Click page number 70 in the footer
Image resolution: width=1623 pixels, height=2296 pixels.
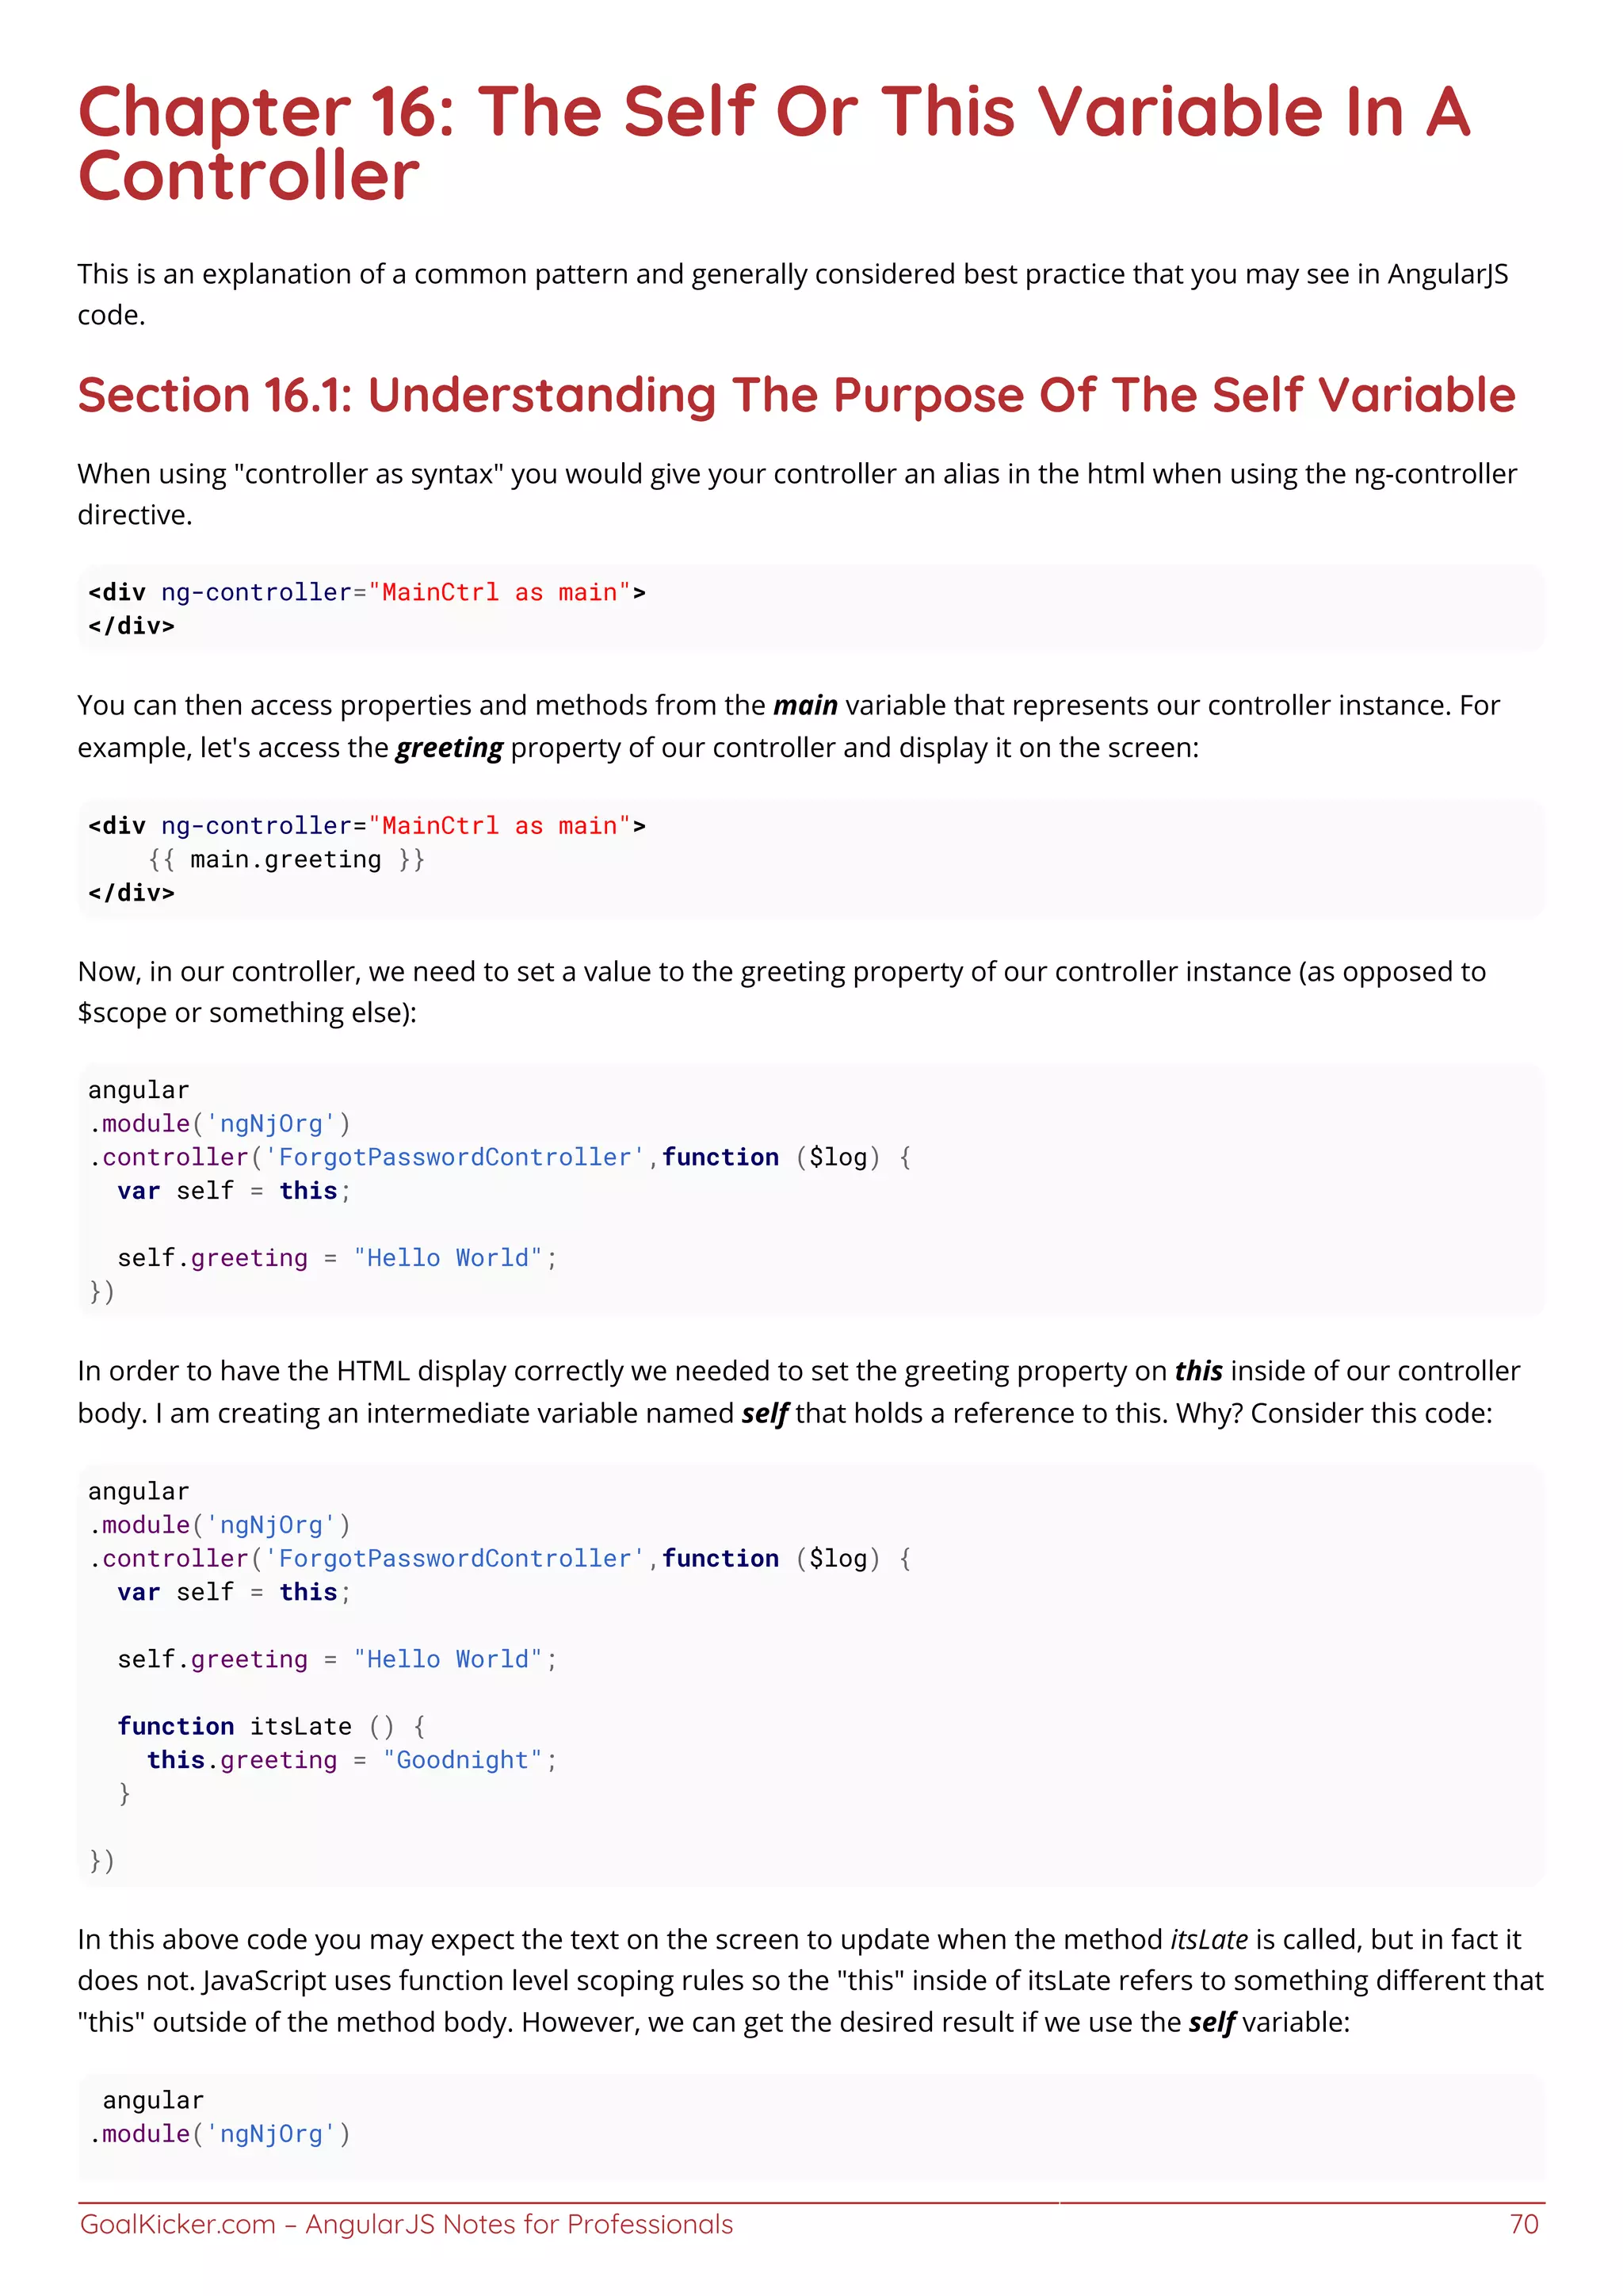tap(1523, 2224)
